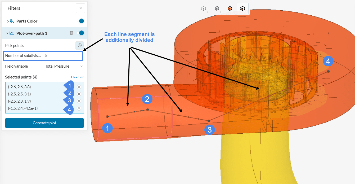Collapse the Plot-over-path 1 section
This screenshot has height=184, width=355.
coord(7,33)
